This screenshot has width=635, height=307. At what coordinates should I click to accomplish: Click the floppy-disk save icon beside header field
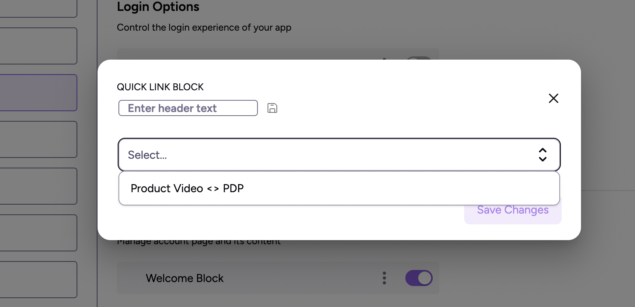click(272, 108)
